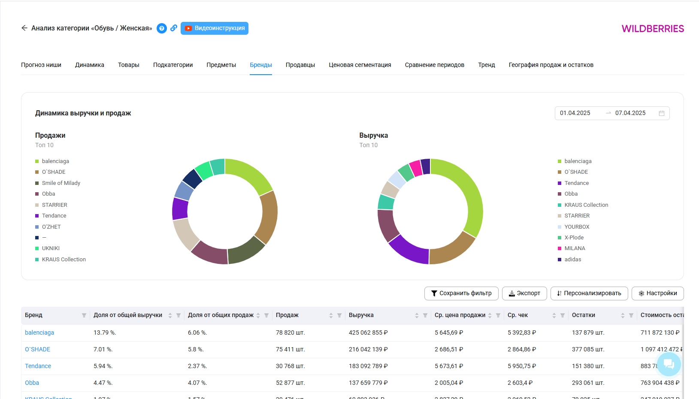
Task: Open the blue question mark help icon
Action: tap(162, 28)
